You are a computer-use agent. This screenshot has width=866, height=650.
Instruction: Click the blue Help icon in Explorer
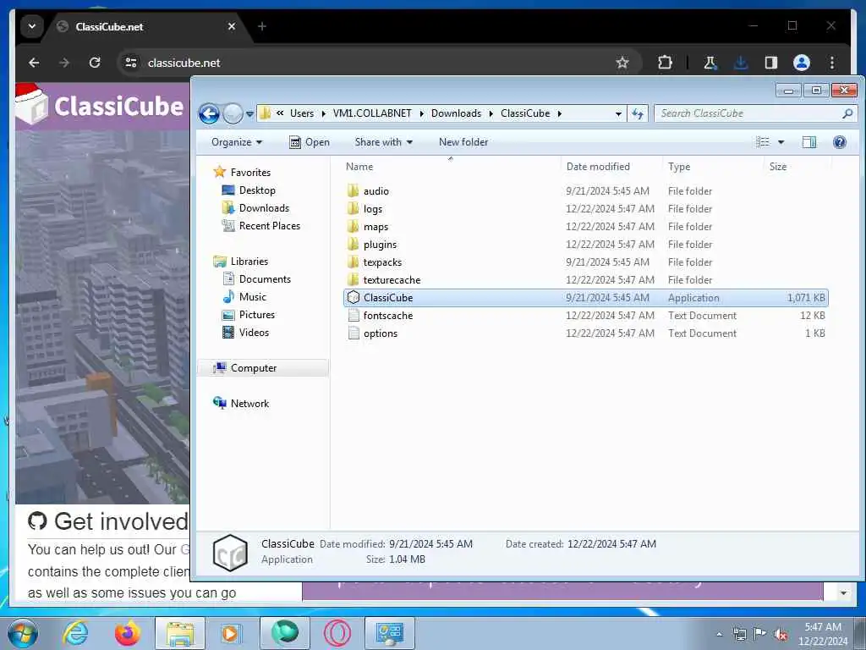(840, 142)
